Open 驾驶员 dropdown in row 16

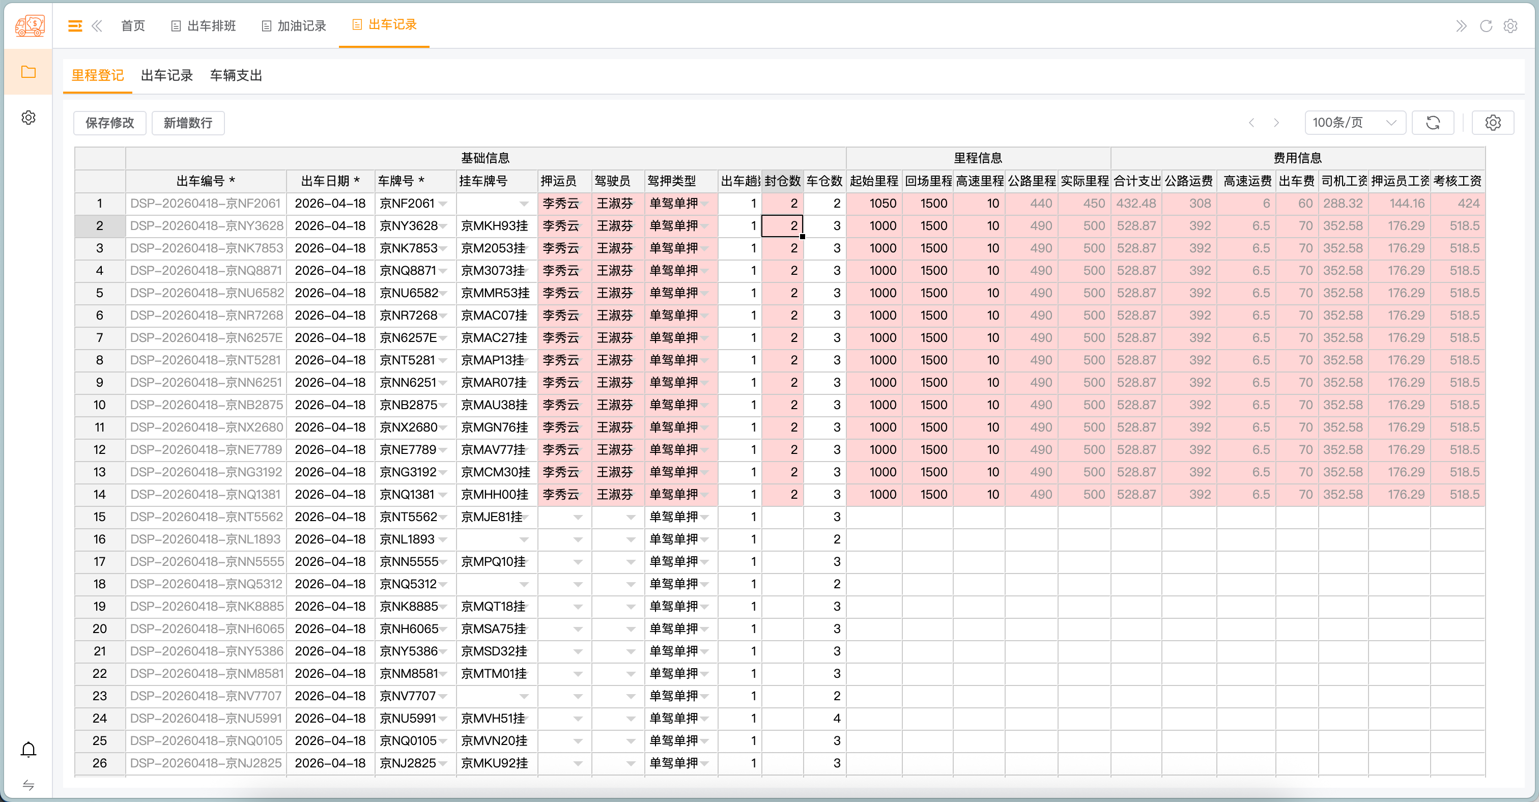click(630, 540)
